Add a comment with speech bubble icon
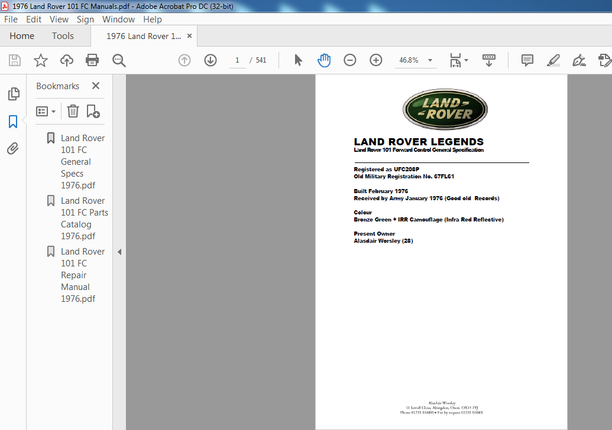 (x=527, y=60)
